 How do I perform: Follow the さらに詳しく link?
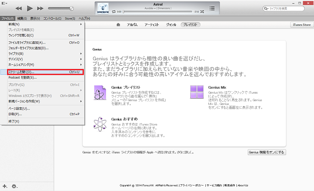(185, 152)
